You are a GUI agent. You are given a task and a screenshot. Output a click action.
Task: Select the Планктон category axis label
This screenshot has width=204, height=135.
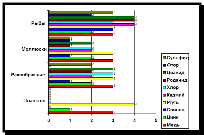tap(34, 101)
